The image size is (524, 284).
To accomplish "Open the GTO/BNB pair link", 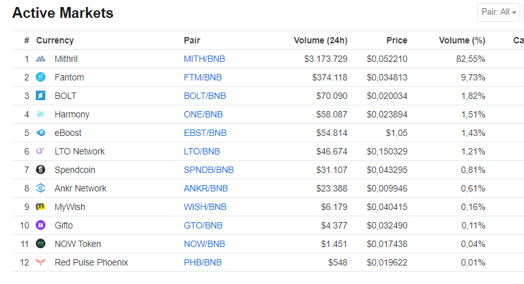I will [x=203, y=225].
